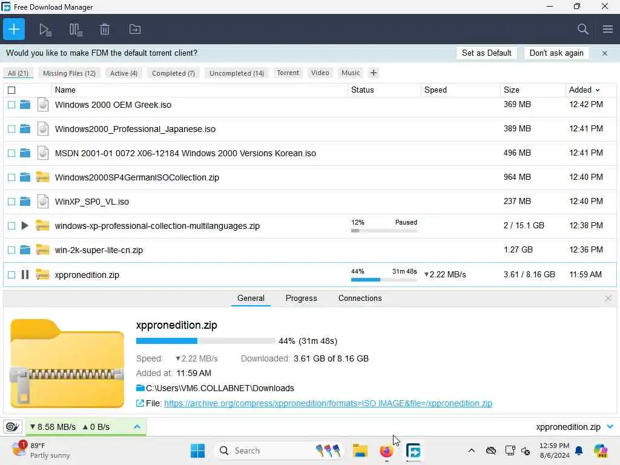Select the Uncompleted (14) filter
The image size is (620, 465).
(237, 73)
